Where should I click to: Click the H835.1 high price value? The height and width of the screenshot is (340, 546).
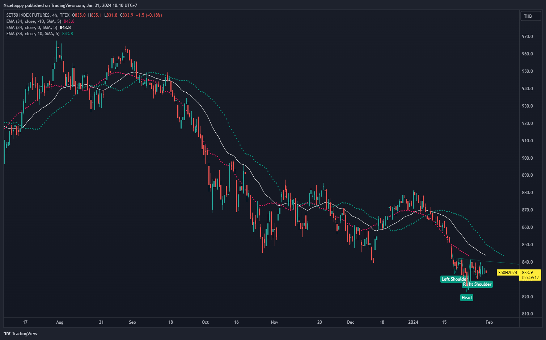click(95, 15)
